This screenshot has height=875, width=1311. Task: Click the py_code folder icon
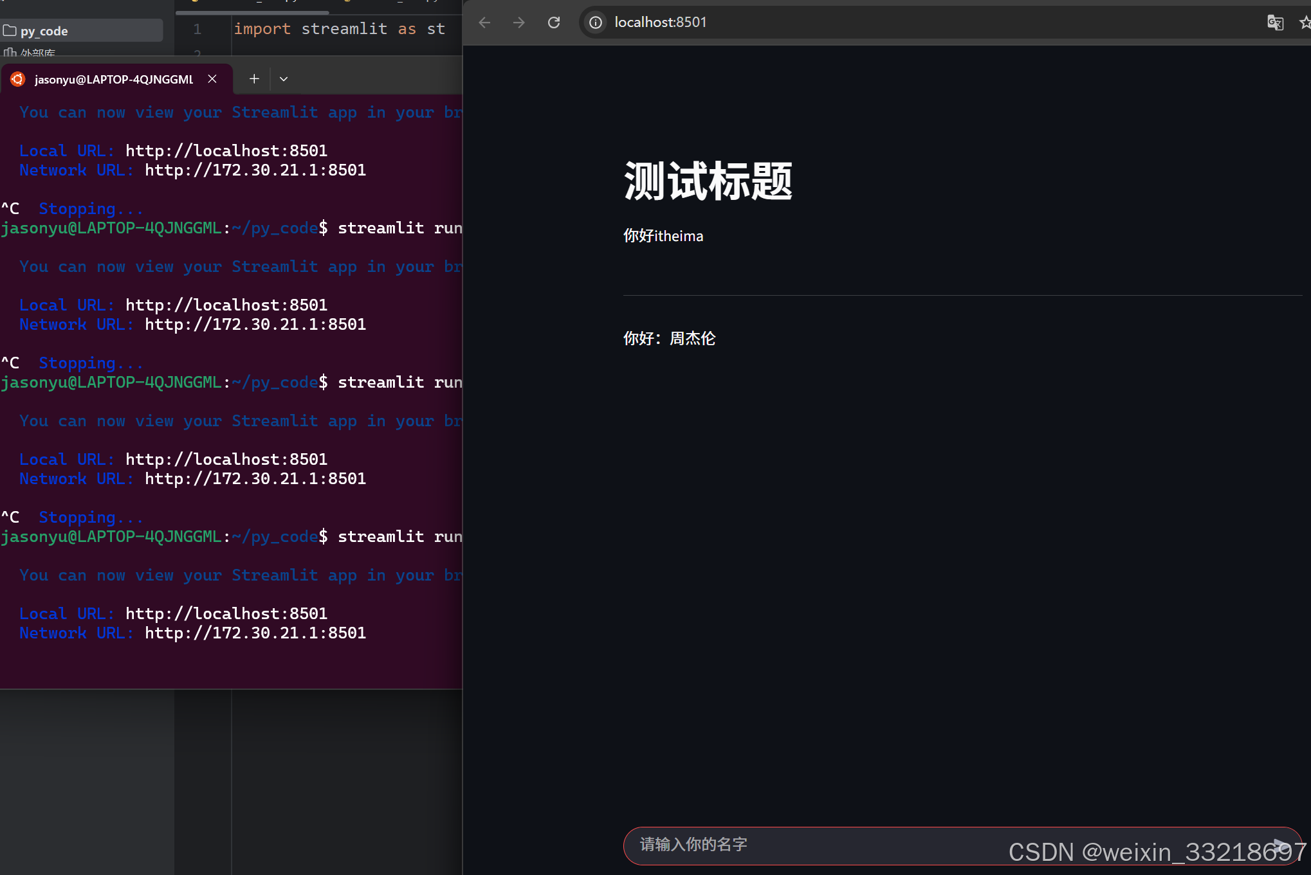tap(10, 30)
